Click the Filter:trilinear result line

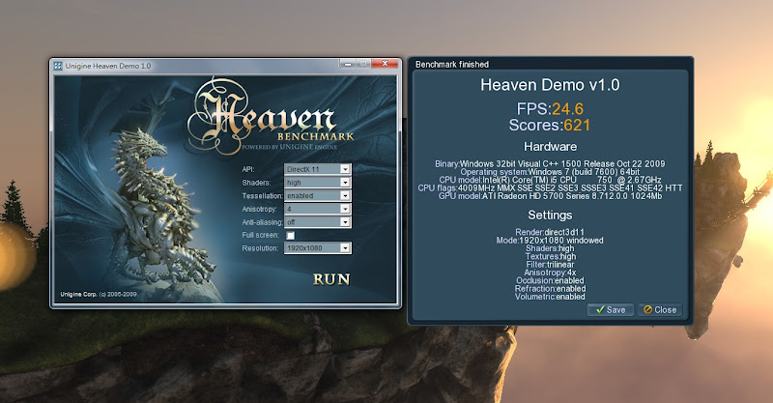click(x=550, y=265)
